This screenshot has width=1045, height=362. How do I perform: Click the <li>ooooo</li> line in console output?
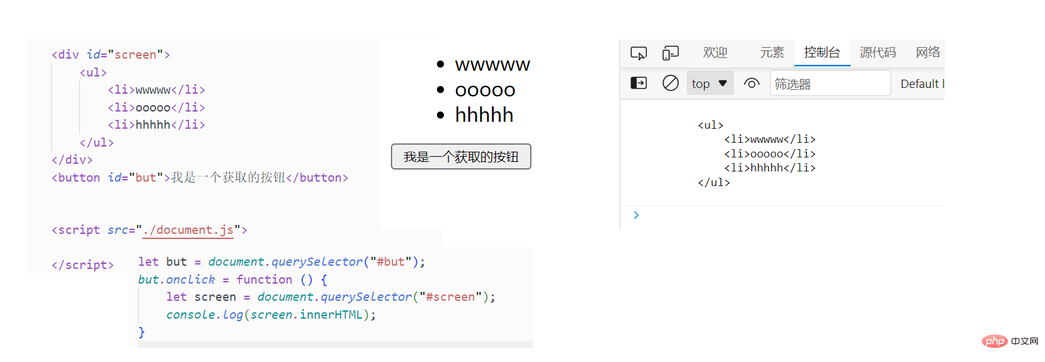pyautogui.click(x=770, y=154)
